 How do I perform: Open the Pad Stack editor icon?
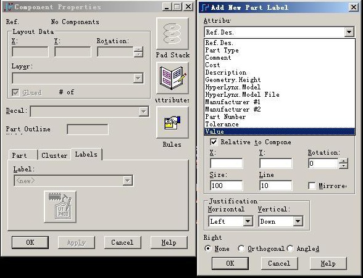pos(172,33)
